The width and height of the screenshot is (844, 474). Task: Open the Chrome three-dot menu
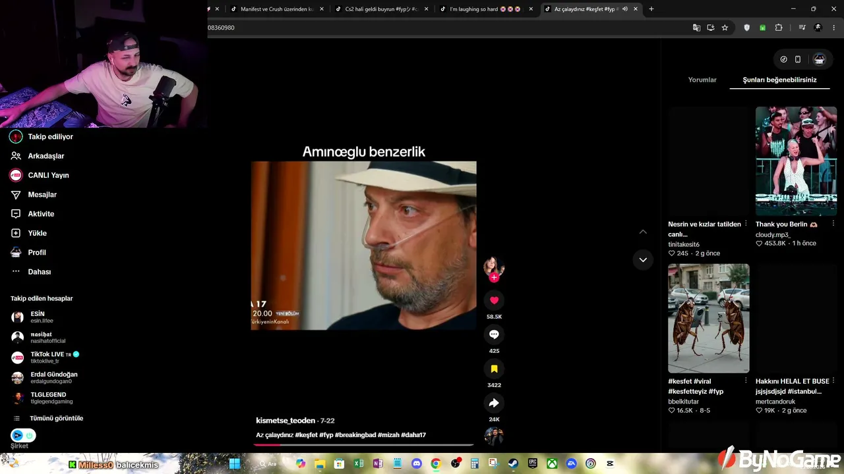click(834, 28)
